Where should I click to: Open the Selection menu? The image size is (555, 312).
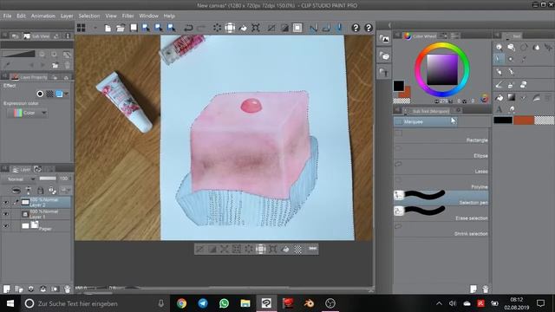point(89,16)
